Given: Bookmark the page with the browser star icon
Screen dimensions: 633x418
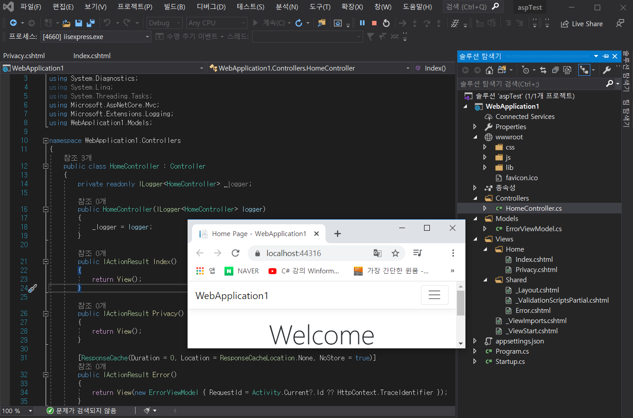Looking at the screenshot, I should [x=395, y=253].
